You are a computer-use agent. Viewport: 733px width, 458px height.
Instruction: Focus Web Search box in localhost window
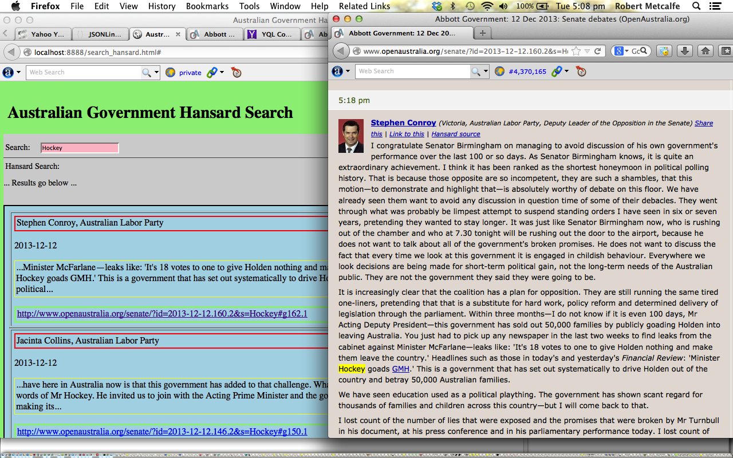83,72
